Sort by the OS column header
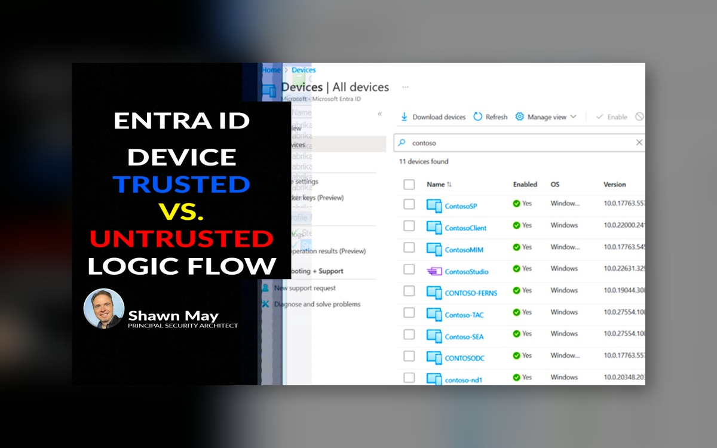The height and width of the screenshot is (448, 717). 555,185
